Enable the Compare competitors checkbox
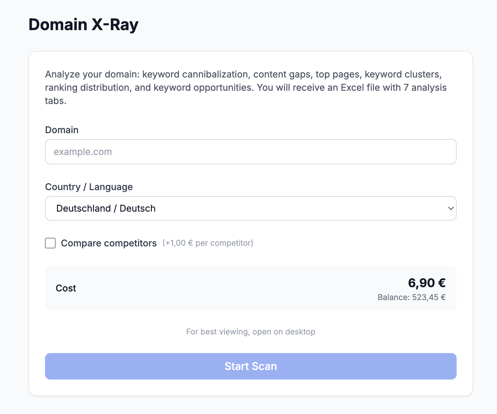Viewport: 497px width, 414px height. (x=50, y=243)
